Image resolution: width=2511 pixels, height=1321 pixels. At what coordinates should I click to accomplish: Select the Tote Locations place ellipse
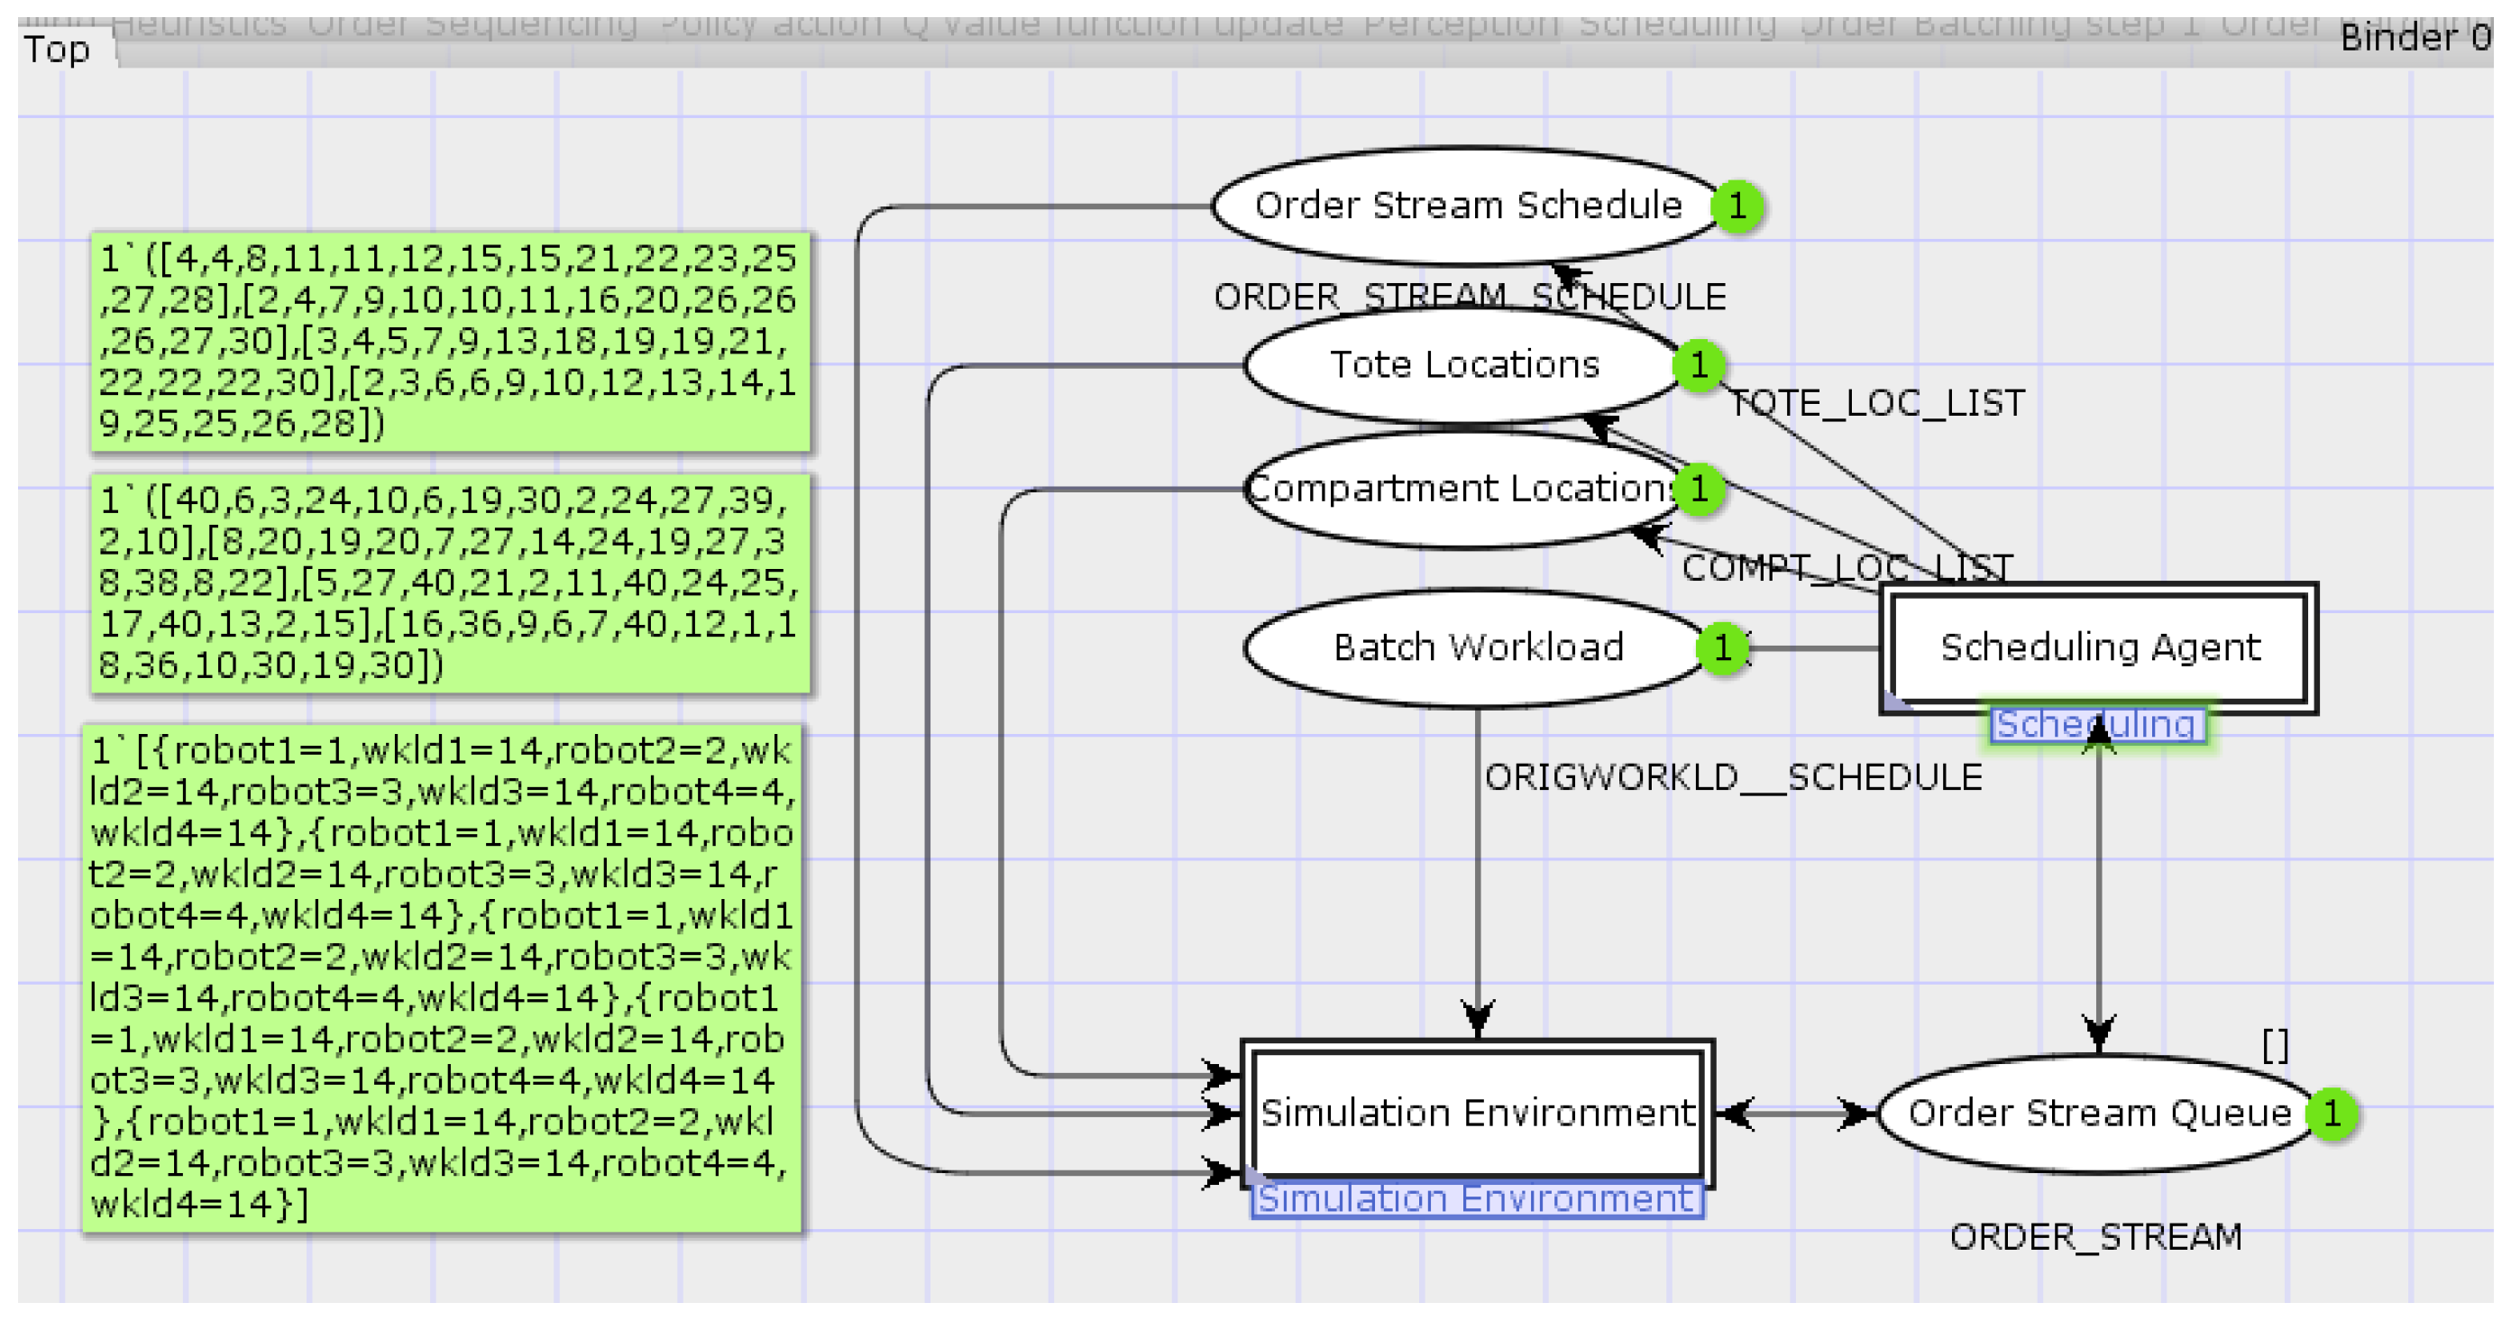click(1463, 365)
